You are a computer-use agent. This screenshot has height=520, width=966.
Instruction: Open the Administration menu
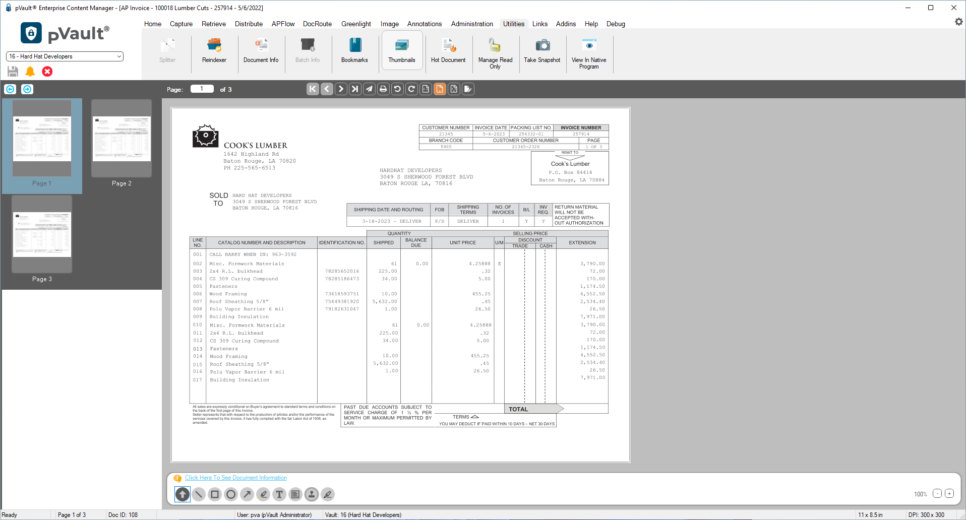tap(472, 24)
